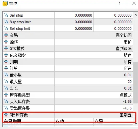Viewport: 138px width, 129px height.
Task: Click the 所有 value in 到期 row
Action: [128, 62]
